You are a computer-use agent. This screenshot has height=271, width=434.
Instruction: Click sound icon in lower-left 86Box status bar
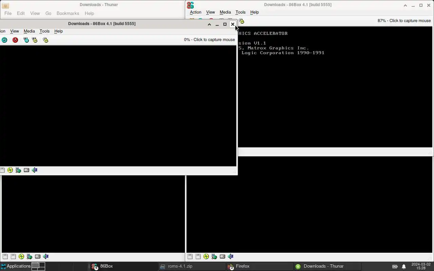[x=46, y=256]
